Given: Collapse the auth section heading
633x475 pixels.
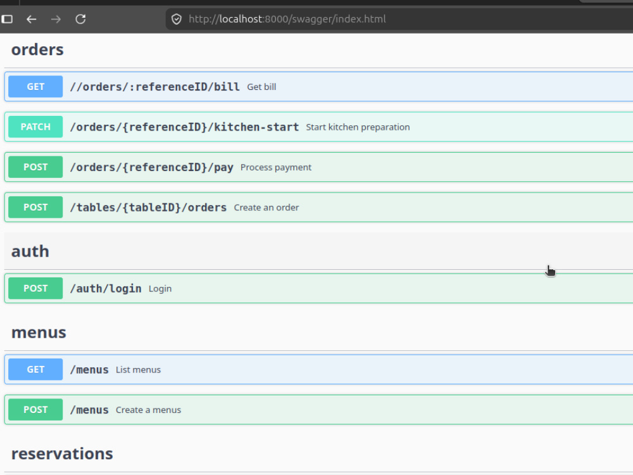Looking at the screenshot, I should pyautogui.click(x=30, y=251).
